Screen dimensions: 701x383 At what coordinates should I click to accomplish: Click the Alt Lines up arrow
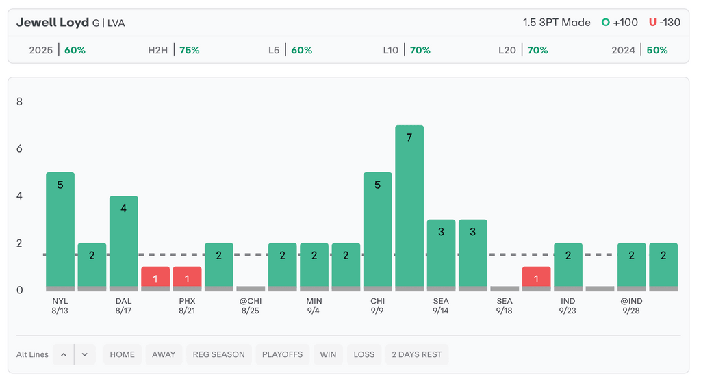tap(64, 354)
